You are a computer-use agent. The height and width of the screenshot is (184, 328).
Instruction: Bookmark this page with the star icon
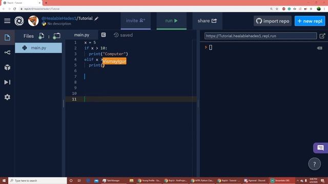(277, 9)
